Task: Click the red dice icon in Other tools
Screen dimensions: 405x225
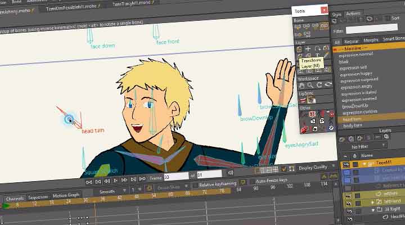Action: tap(304, 129)
